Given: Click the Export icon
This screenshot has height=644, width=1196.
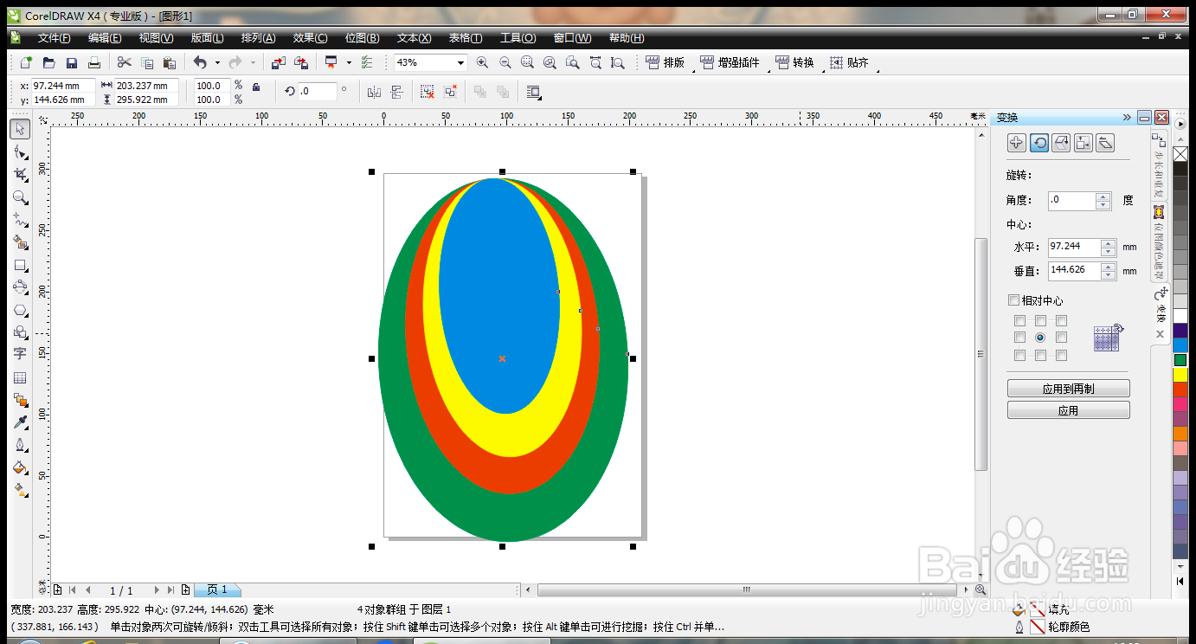Looking at the screenshot, I should pos(301,62).
